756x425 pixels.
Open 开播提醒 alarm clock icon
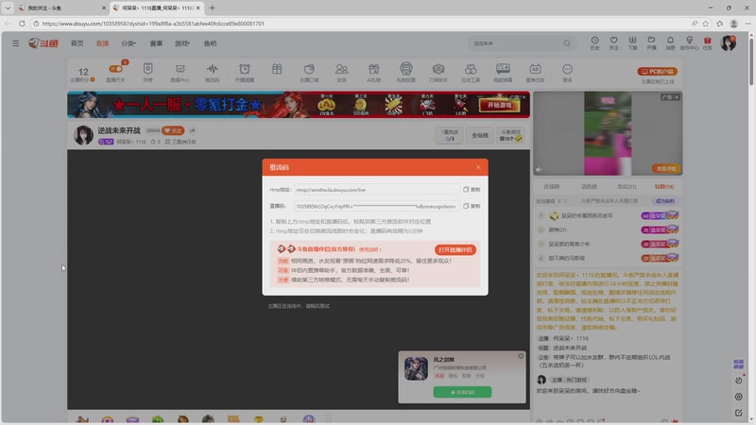coord(245,72)
